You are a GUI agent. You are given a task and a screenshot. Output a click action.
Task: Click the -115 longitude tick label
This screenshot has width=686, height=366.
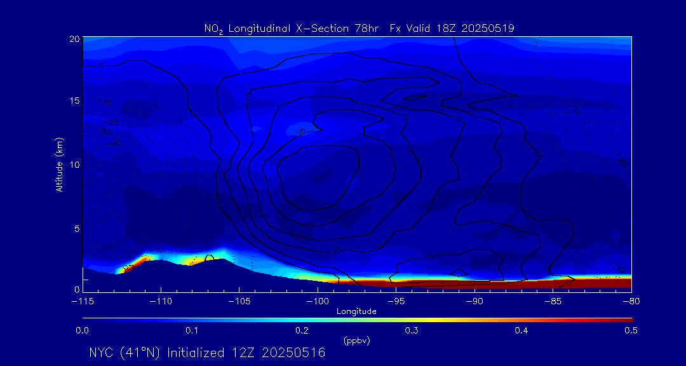click(83, 302)
